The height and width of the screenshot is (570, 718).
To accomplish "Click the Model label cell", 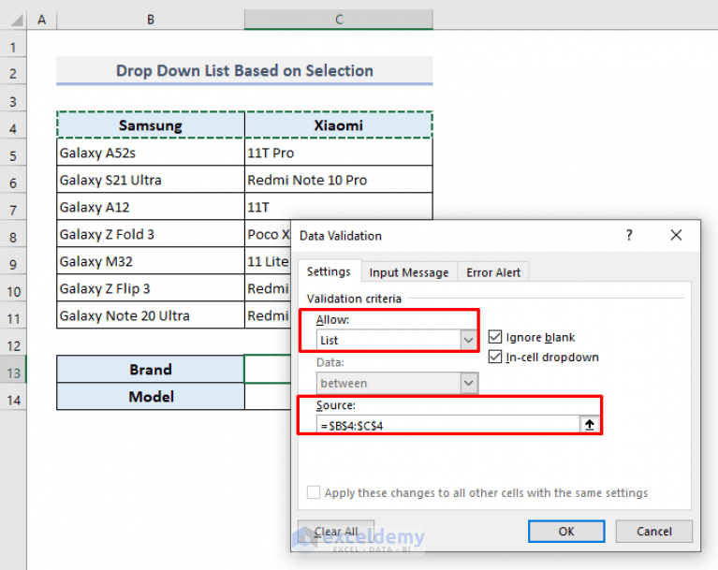I will [151, 397].
